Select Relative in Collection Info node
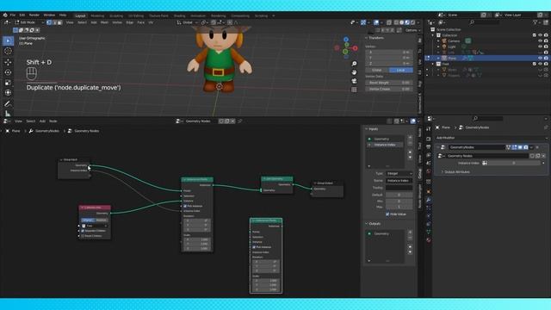551x310 pixels. click(x=102, y=220)
